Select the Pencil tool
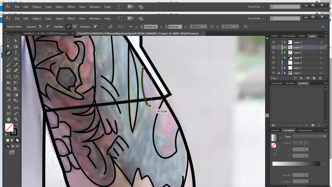 (16, 65)
